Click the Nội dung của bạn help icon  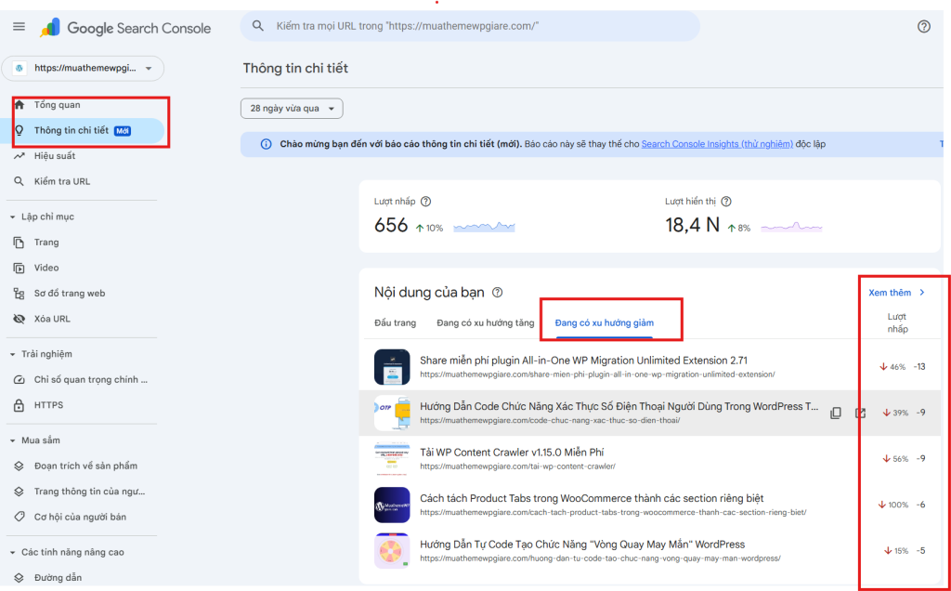[498, 293]
